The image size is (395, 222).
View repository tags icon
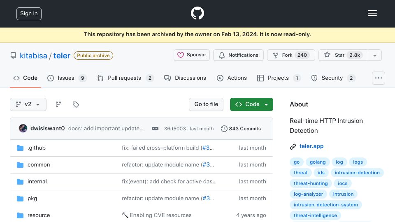coord(76,104)
